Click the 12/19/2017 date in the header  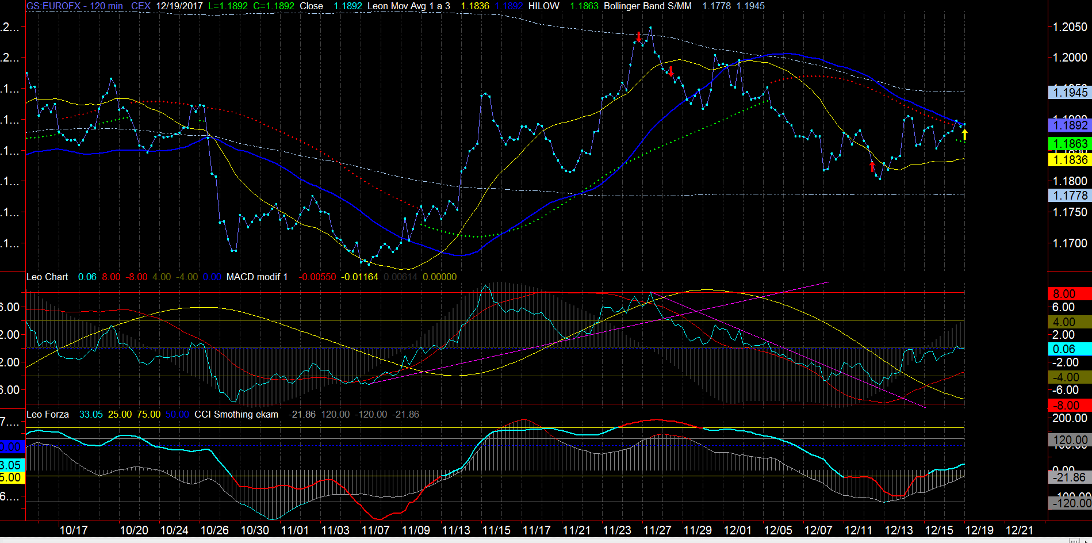[x=179, y=6]
